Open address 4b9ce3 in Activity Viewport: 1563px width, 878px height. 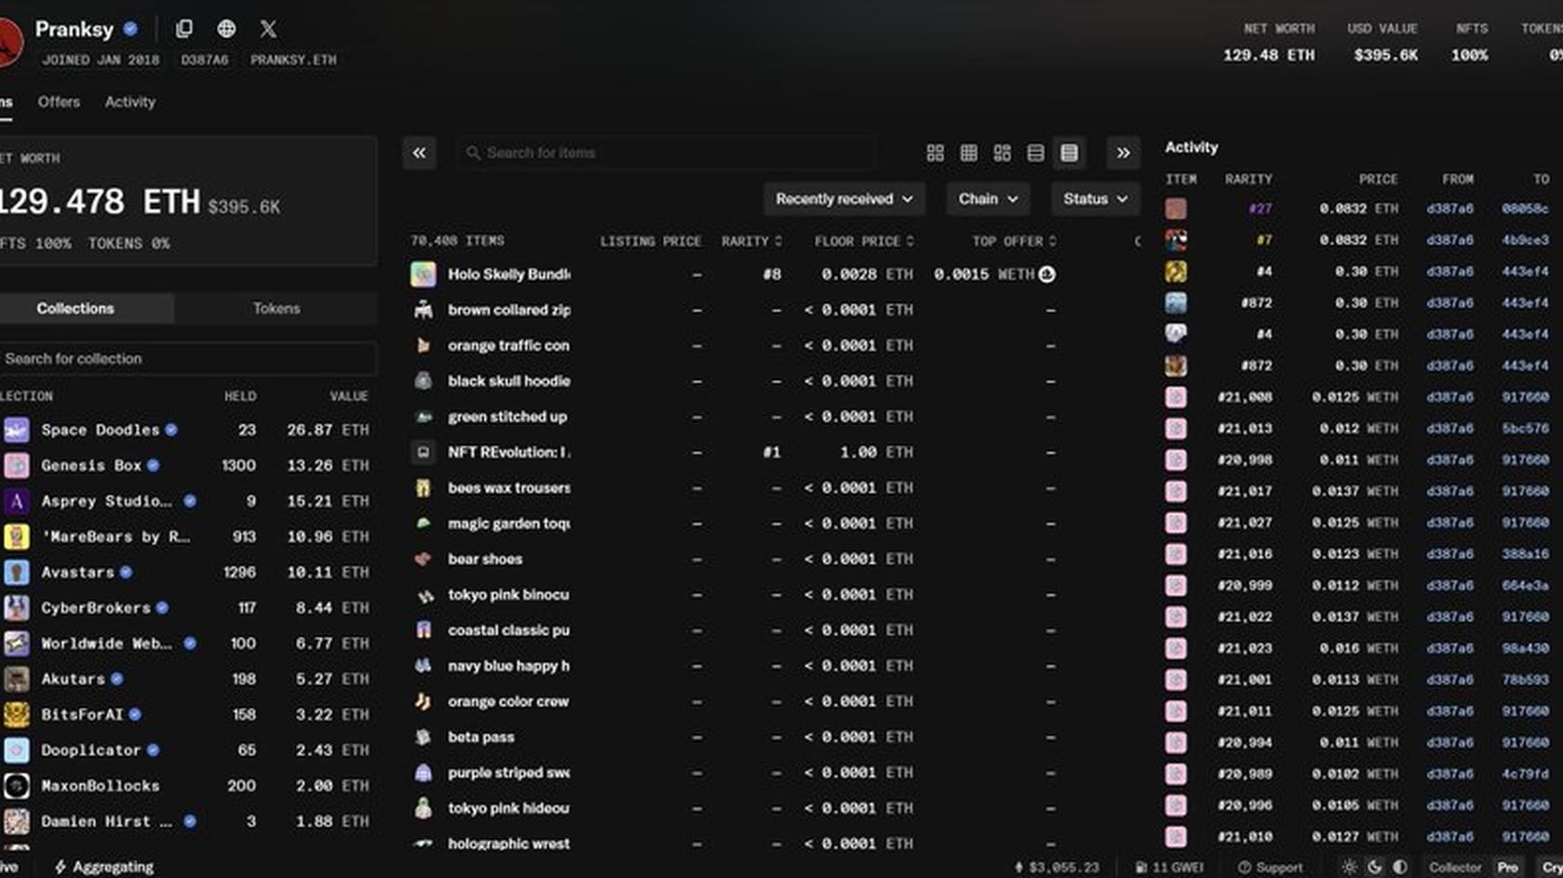[1525, 240]
